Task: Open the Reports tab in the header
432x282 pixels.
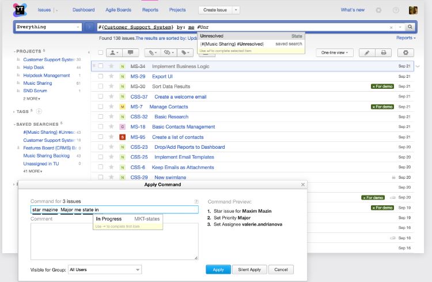Action: pyautogui.click(x=150, y=10)
